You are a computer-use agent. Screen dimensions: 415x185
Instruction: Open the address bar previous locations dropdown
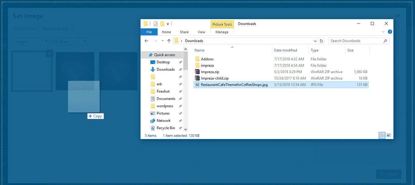tap(315, 41)
